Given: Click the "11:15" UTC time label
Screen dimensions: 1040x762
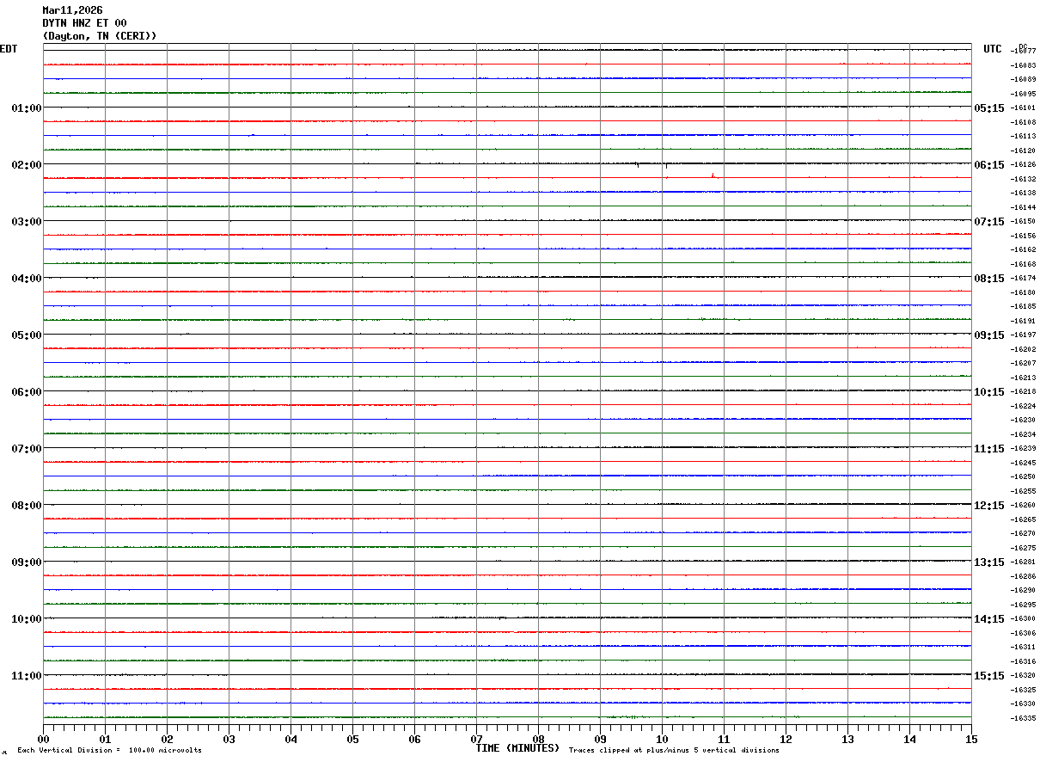Looking at the screenshot, I should [988, 449].
